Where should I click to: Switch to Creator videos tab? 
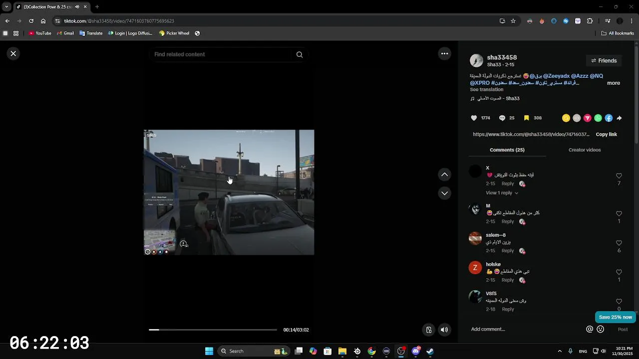click(585, 150)
